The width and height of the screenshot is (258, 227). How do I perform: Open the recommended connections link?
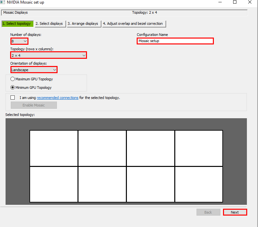point(58,98)
